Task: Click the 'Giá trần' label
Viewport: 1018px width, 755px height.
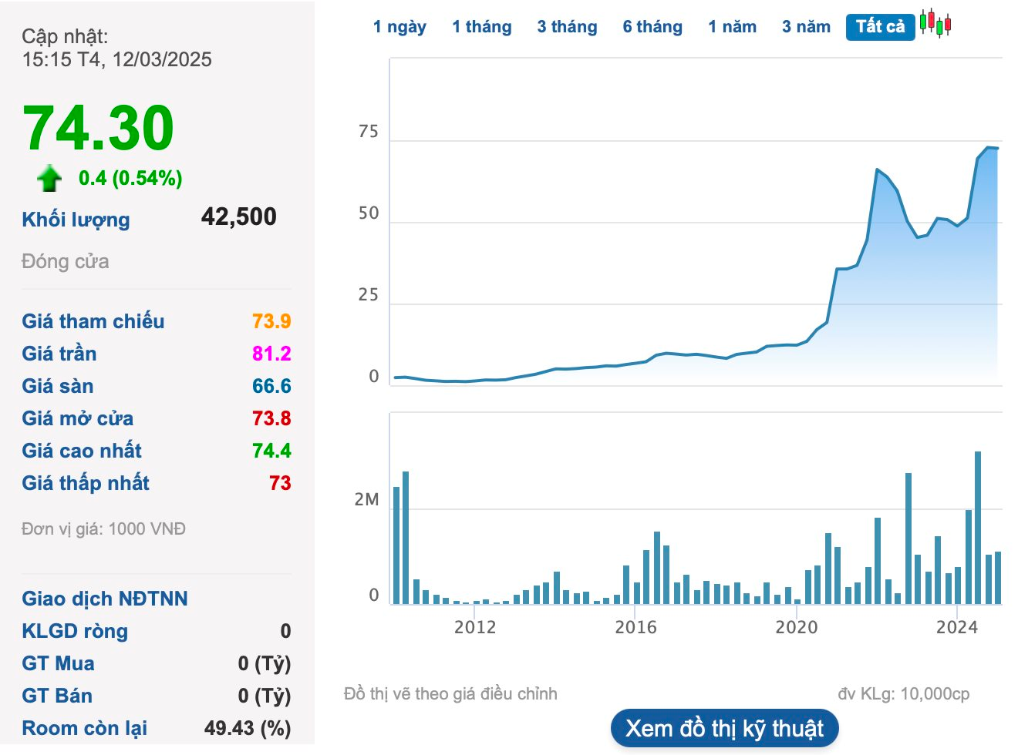Action: coord(59,354)
